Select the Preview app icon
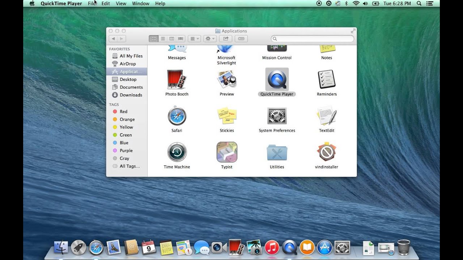 click(227, 79)
